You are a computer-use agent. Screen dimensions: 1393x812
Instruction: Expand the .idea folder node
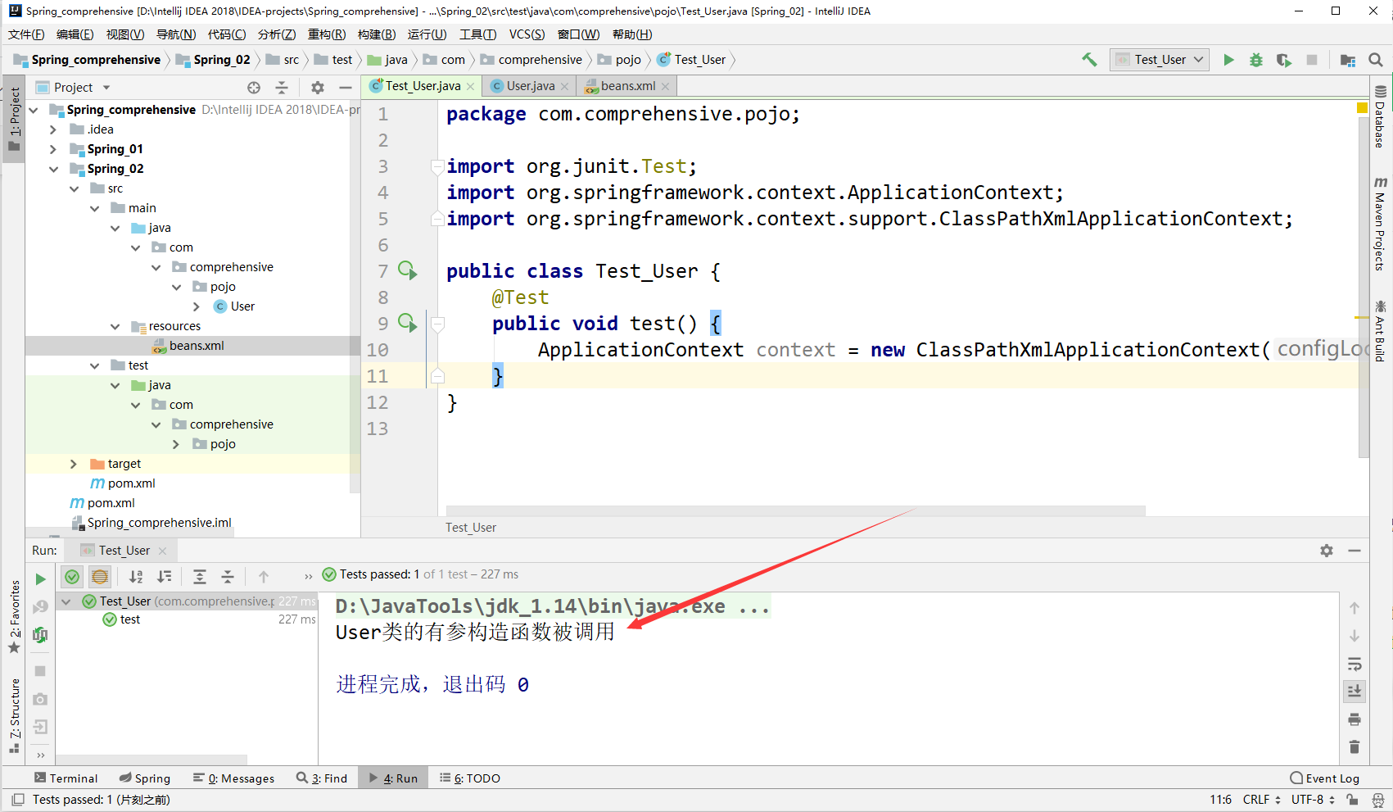53,129
